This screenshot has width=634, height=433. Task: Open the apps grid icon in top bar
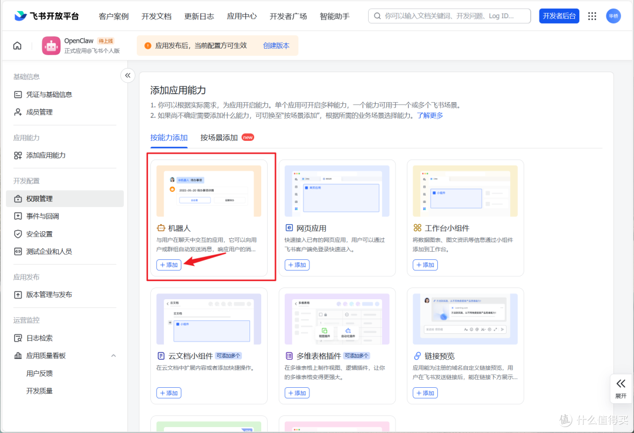click(592, 16)
